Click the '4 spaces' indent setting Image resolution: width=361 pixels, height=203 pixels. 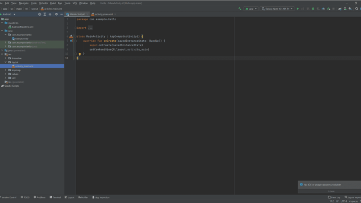(354, 201)
